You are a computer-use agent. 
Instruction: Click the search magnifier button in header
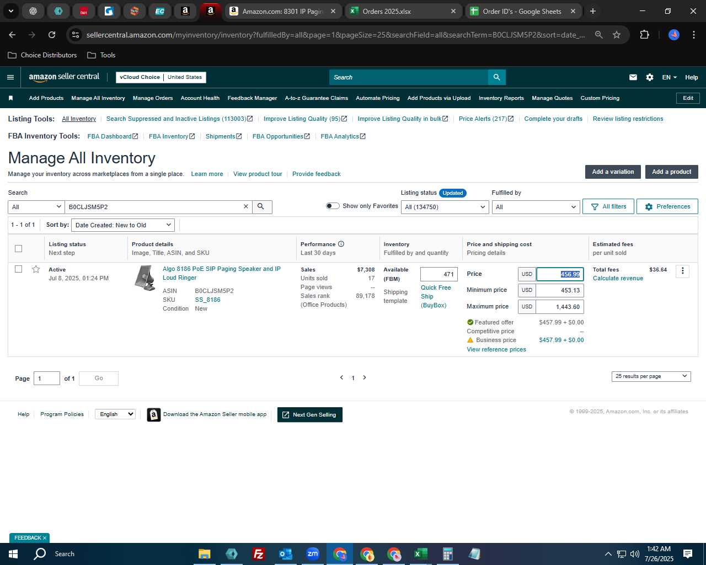[x=497, y=77]
